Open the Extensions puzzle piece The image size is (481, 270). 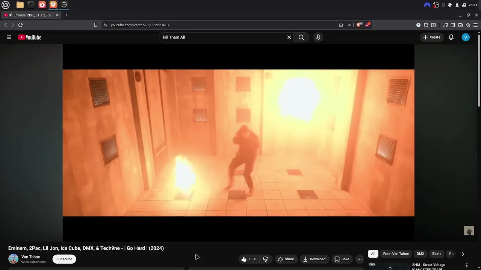click(x=426, y=25)
